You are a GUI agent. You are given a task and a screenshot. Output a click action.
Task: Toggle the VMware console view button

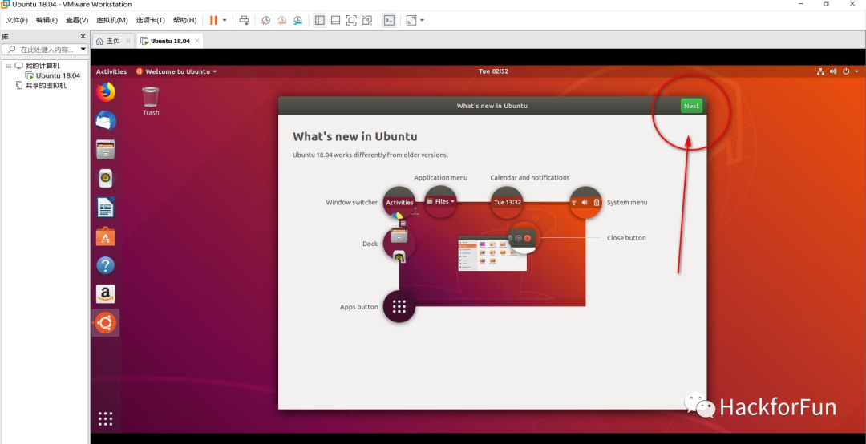point(389,20)
